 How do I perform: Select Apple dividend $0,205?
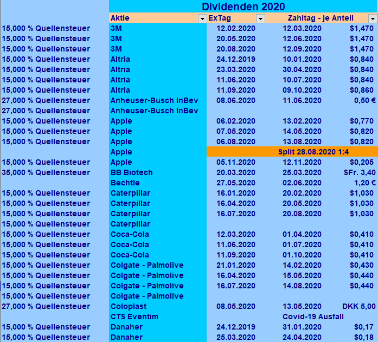(x=362, y=163)
